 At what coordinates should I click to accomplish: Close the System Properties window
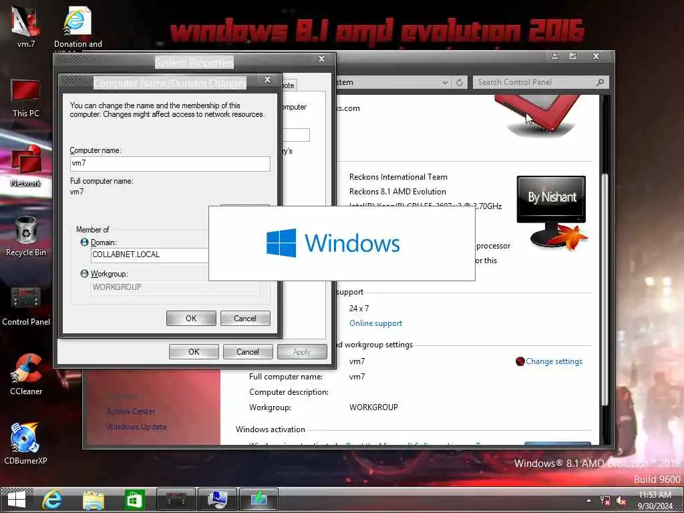click(321, 59)
